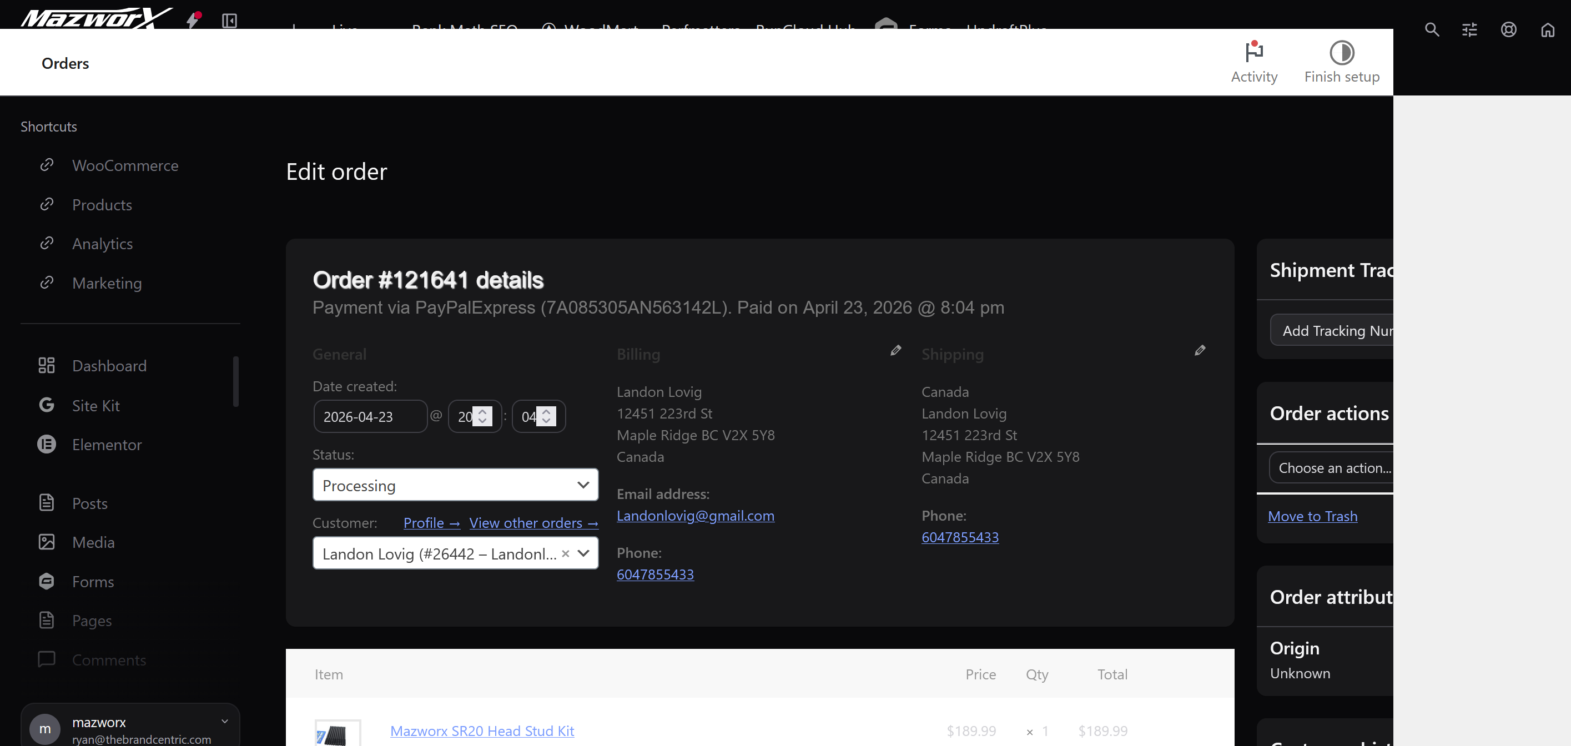Click the Total column header

pyautogui.click(x=1112, y=674)
